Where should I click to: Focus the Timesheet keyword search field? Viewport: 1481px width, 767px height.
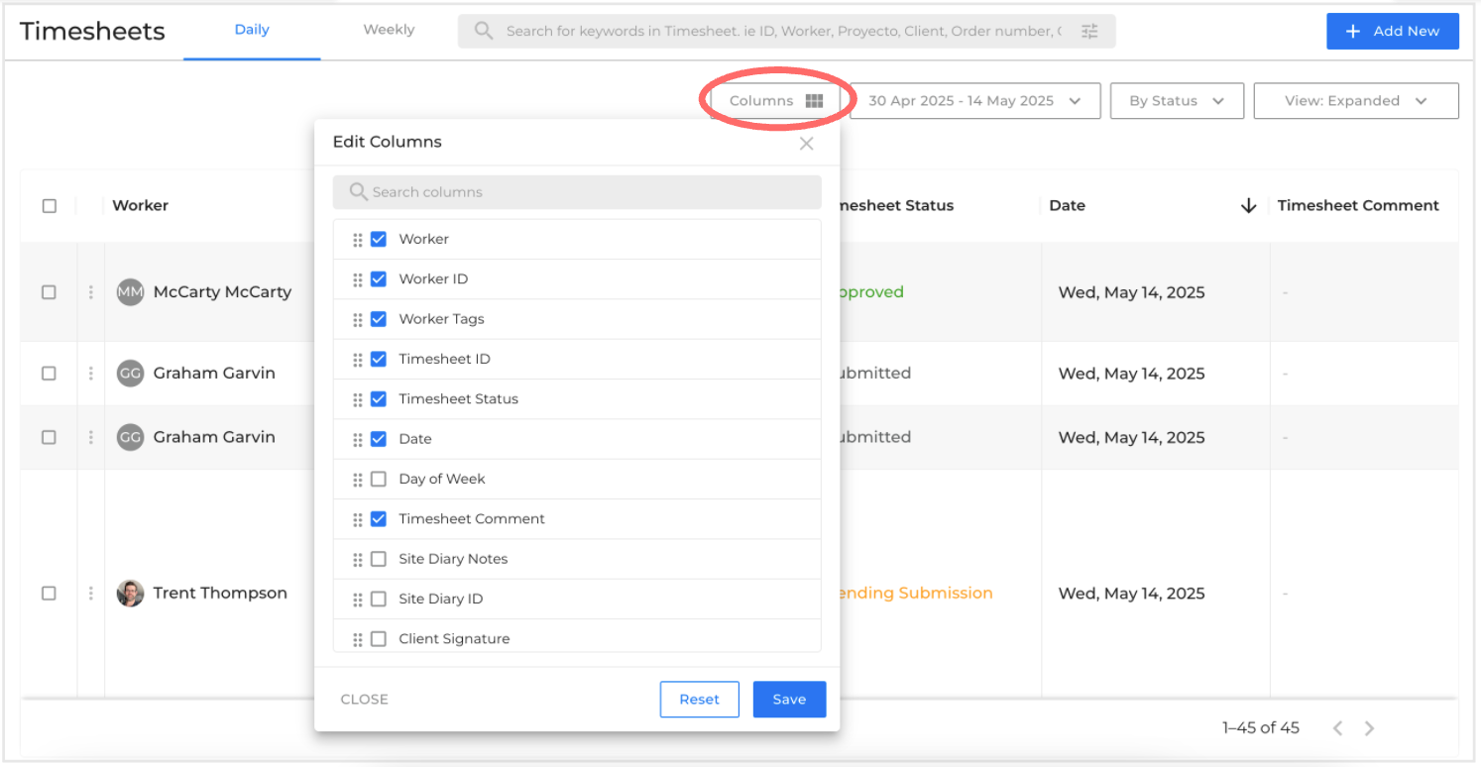tap(786, 31)
